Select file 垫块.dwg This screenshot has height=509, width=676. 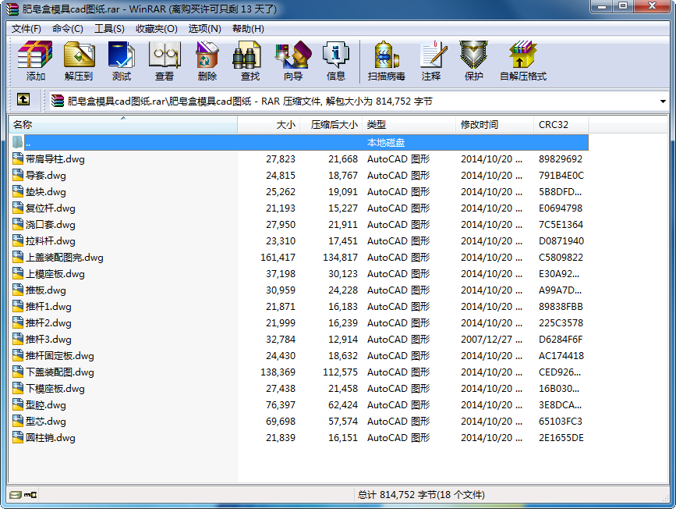click(x=46, y=192)
